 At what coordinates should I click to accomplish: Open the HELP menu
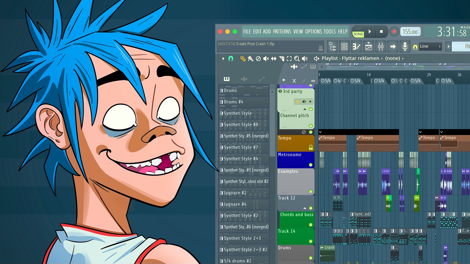[343, 32]
